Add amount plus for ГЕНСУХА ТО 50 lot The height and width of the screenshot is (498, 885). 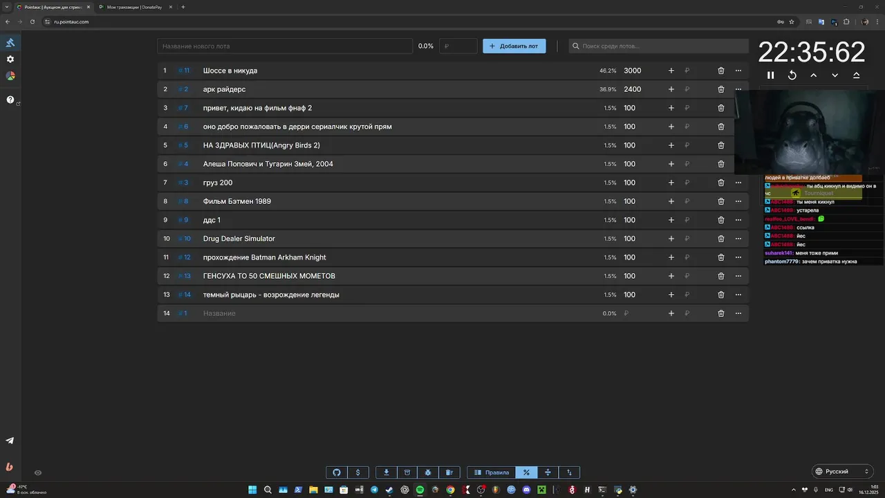(671, 276)
